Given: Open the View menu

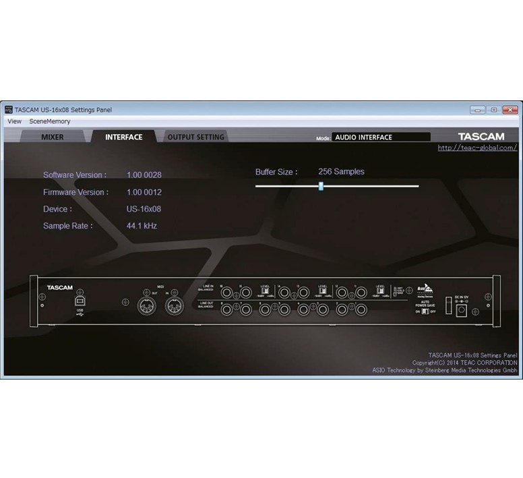Looking at the screenshot, I should [x=14, y=121].
